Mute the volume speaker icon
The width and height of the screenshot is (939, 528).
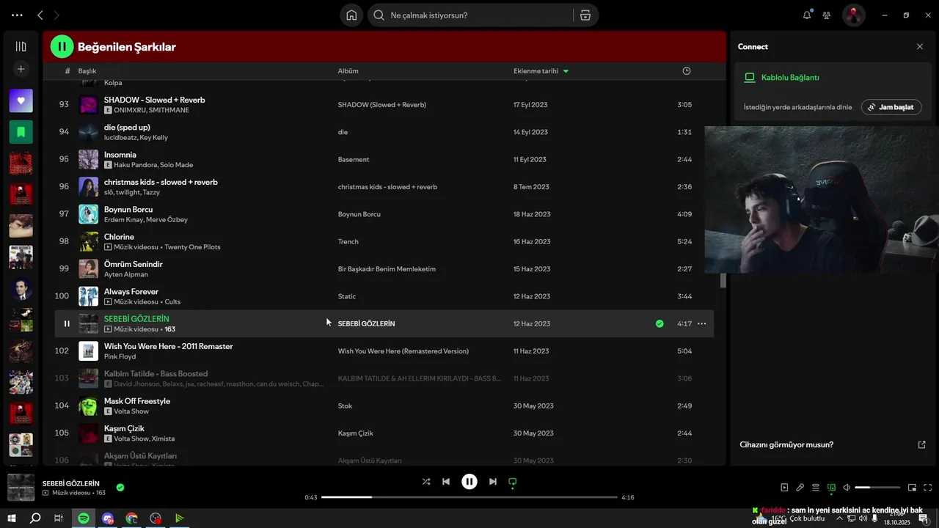(x=847, y=488)
